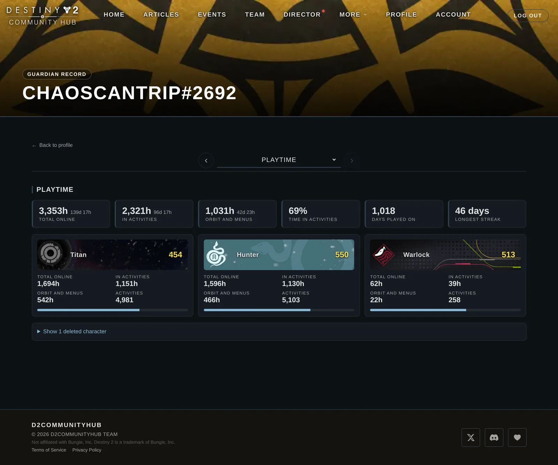The image size is (558, 465).
Task: Follow the Back to profile link
Action: click(x=52, y=145)
